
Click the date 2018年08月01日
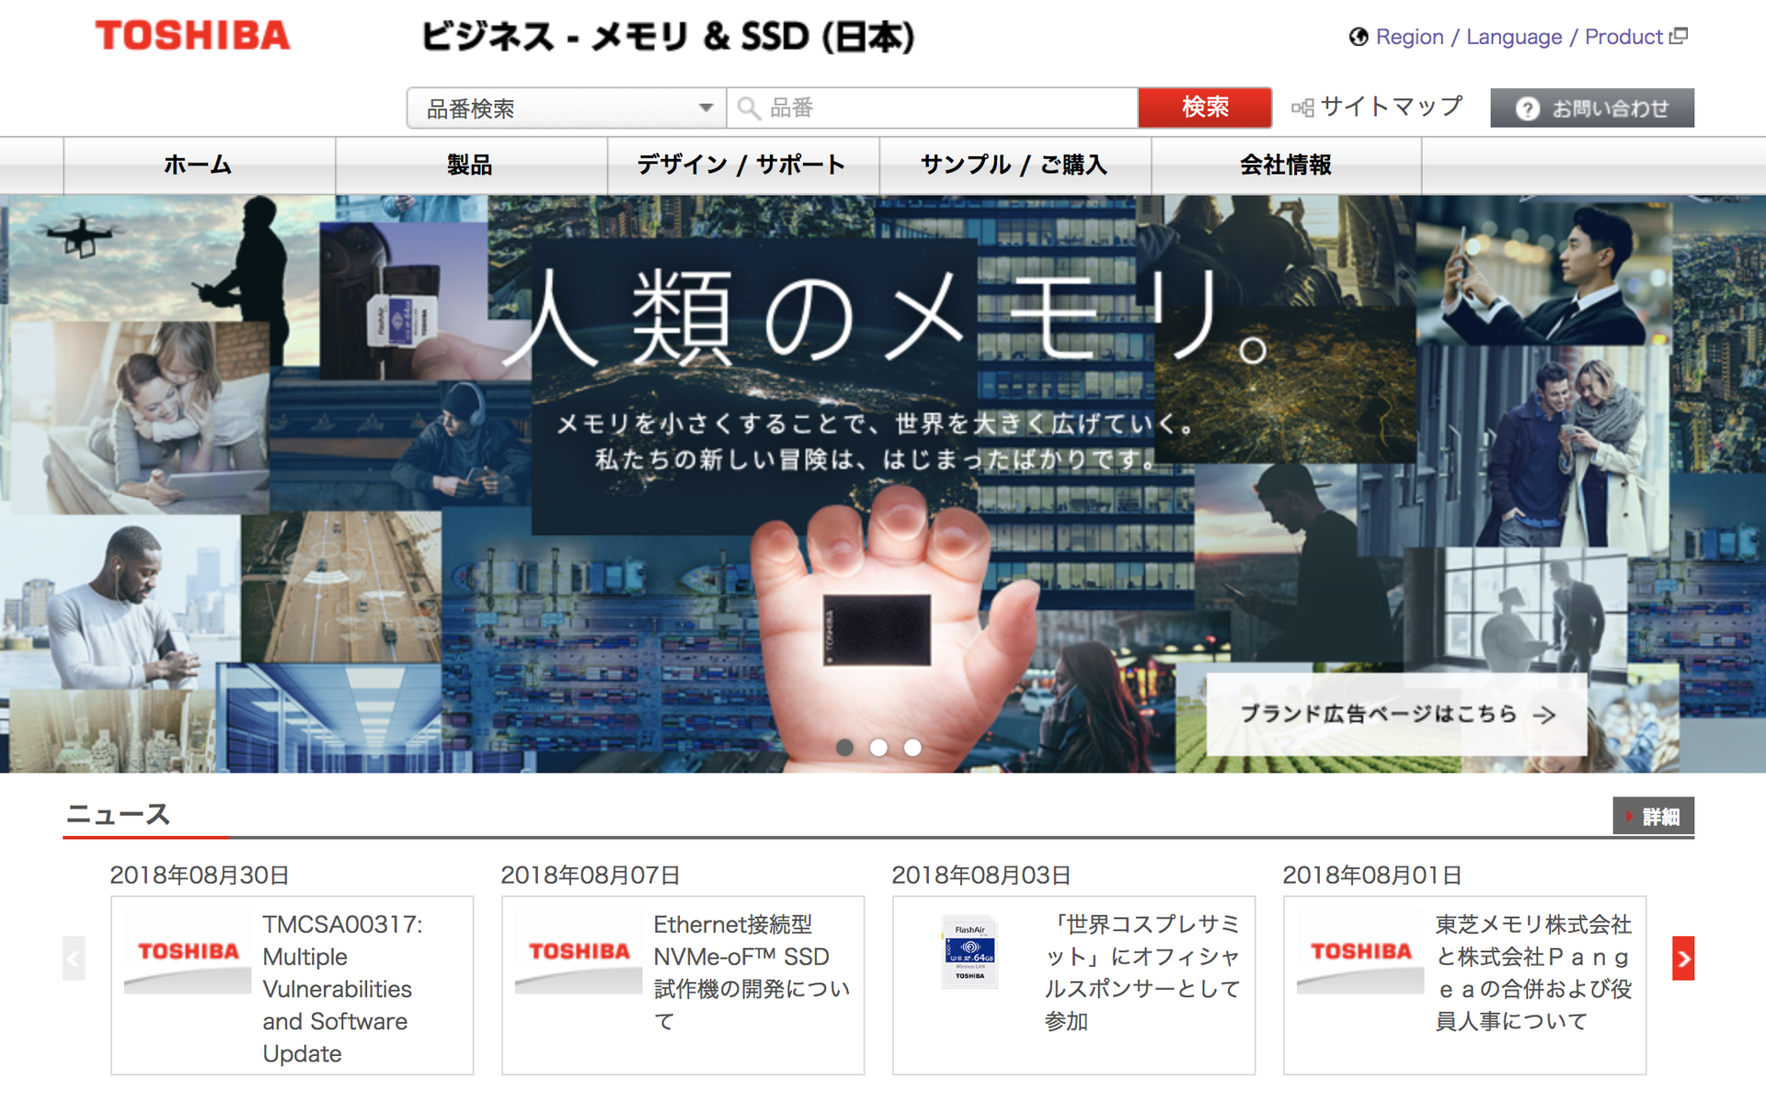click(1372, 876)
